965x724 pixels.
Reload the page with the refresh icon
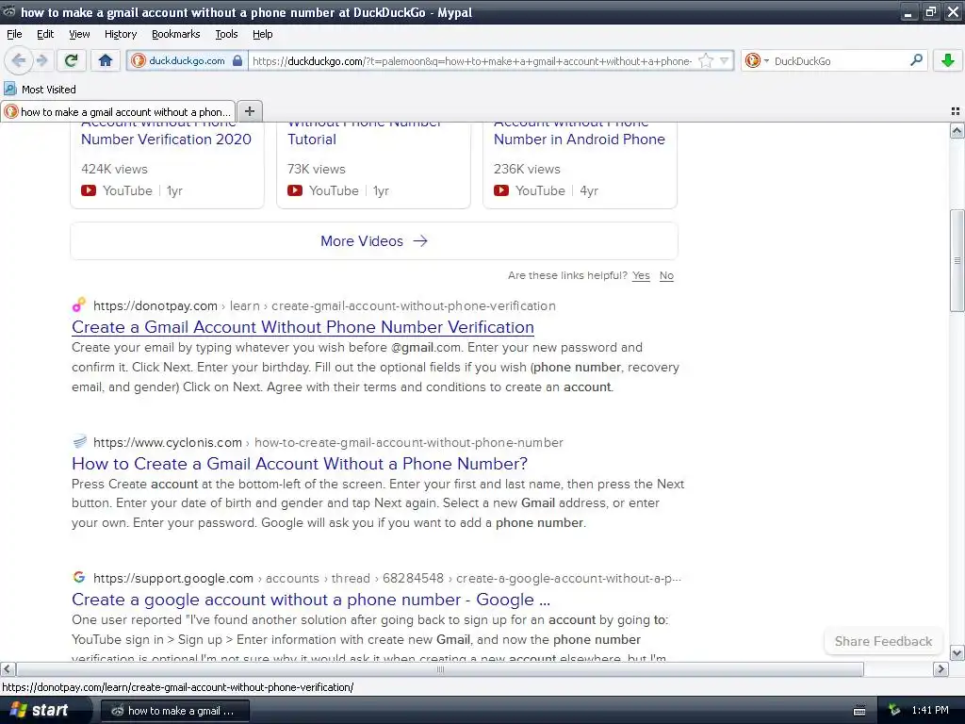click(72, 60)
